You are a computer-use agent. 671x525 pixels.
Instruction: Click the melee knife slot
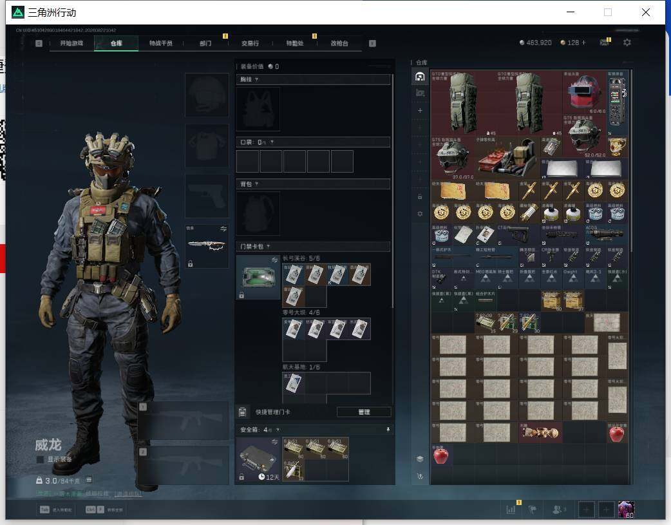point(207,246)
